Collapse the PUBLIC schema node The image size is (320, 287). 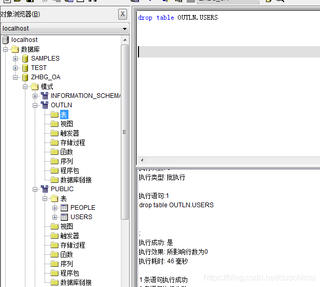35,189
